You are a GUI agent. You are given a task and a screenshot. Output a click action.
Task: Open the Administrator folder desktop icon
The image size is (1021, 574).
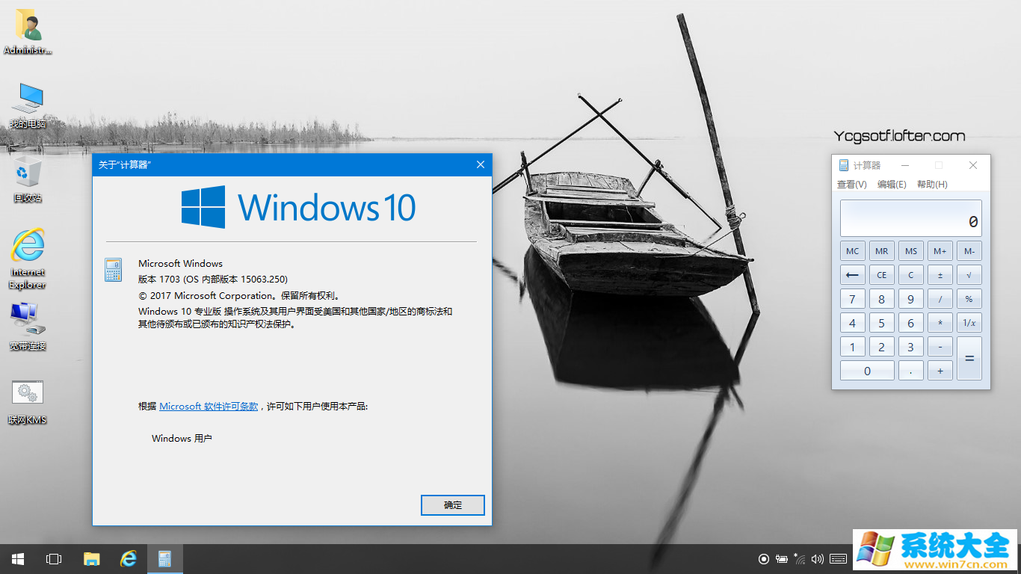point(28,28)
